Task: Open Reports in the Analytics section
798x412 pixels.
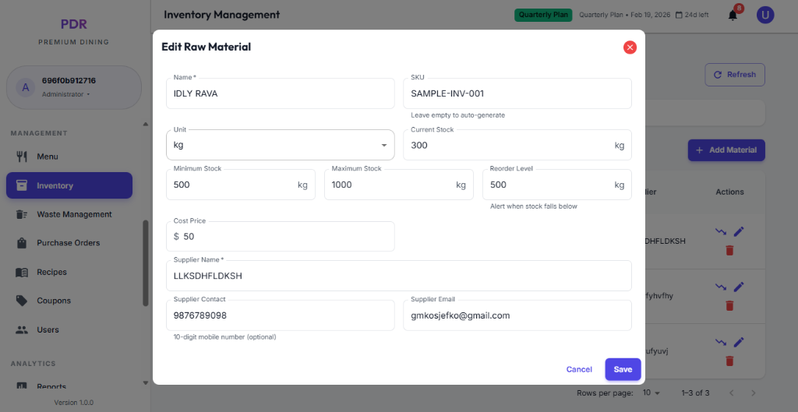Action: (51, 386)
